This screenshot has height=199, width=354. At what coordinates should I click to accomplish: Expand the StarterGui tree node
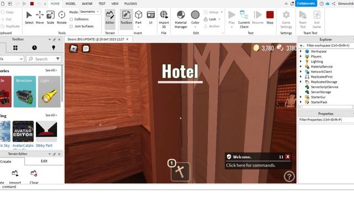point(300,97)
